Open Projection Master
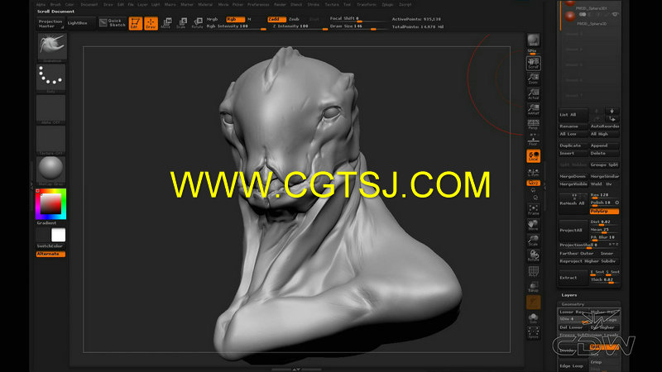Screen dimensions: 662x372 point(50,24)
